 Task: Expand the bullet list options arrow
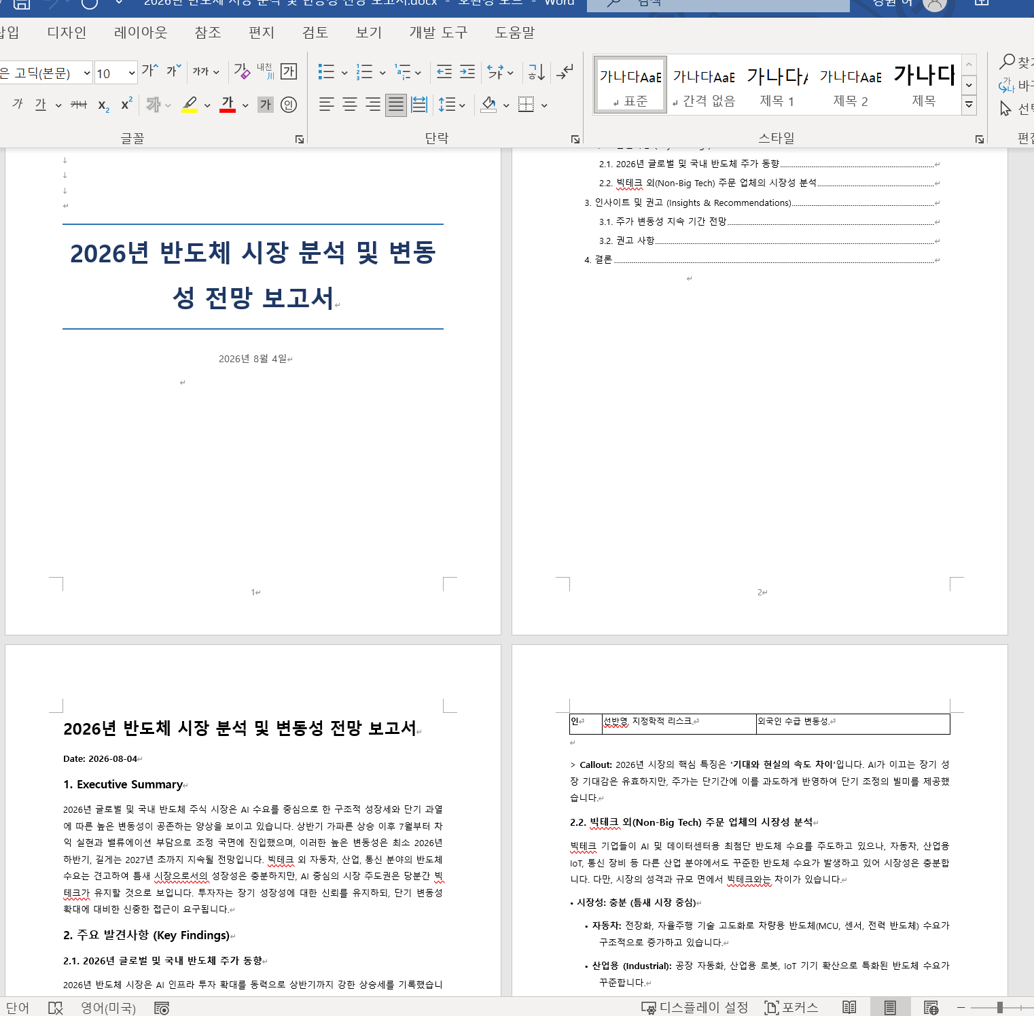pyautogui.click(x=344, y=73)
